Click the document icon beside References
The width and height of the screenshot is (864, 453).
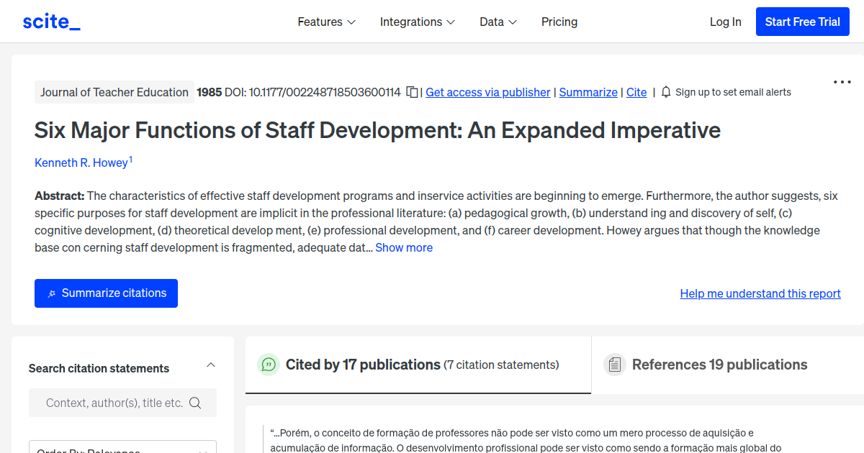[x=614, y=365]
